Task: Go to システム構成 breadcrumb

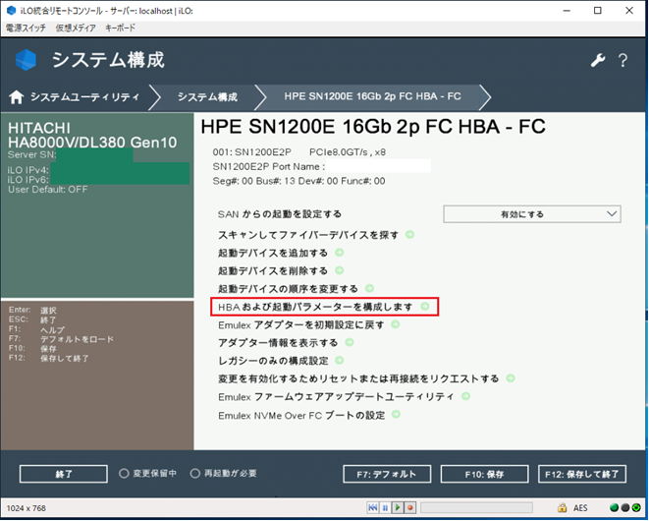Action: coord(207,97)
